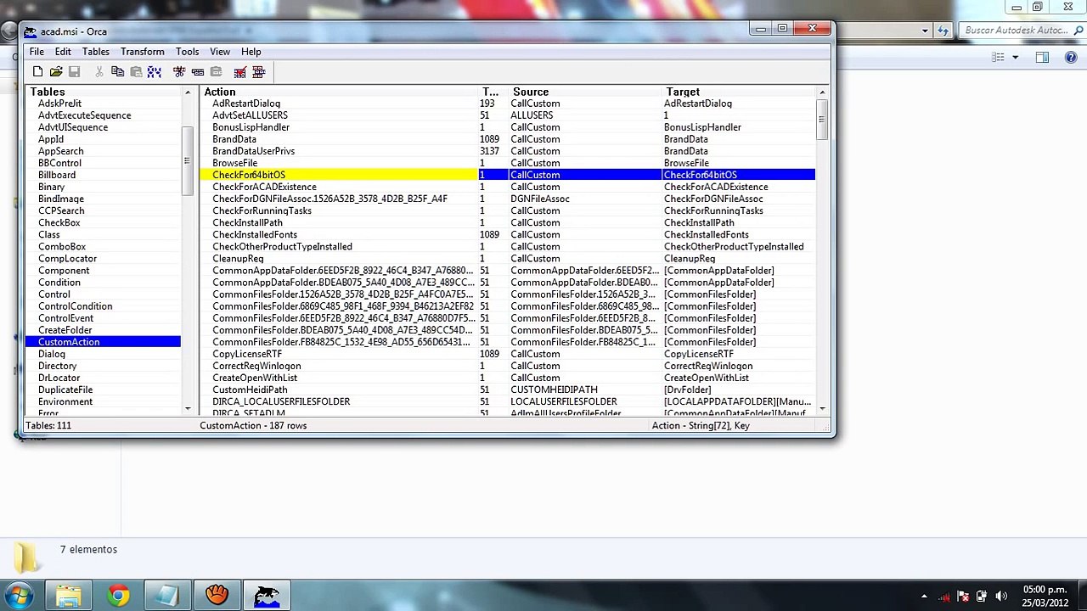Open the Help menu
Viewport: 1087px width, 611px height.
pyautogui.click(x=251, y=52)
